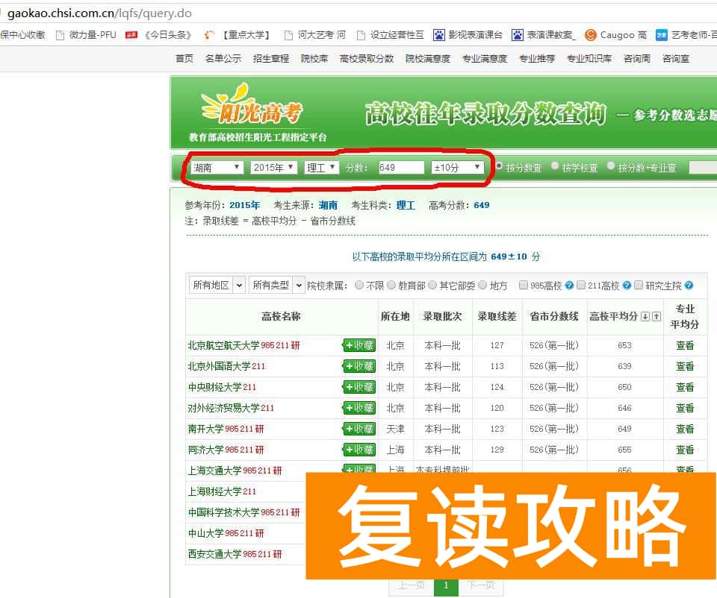Click the help icon beside 211高校
This screenshot has width=717, height=598.
coord(627,286)
